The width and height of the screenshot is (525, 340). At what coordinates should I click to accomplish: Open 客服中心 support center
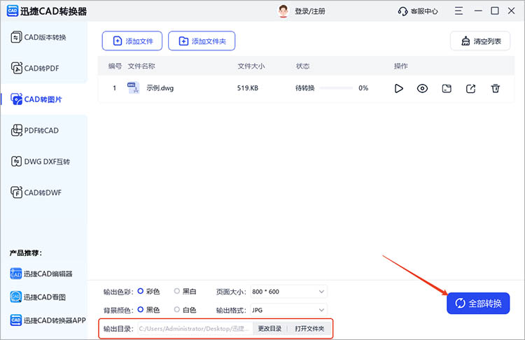pos(417,11)
